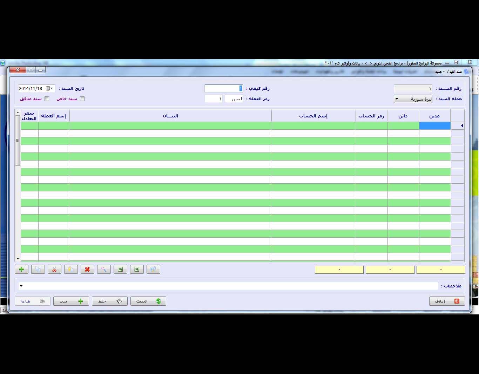Click the copy rows icon
The height and width of the screenshot is (374, 479).
[38, 269]
